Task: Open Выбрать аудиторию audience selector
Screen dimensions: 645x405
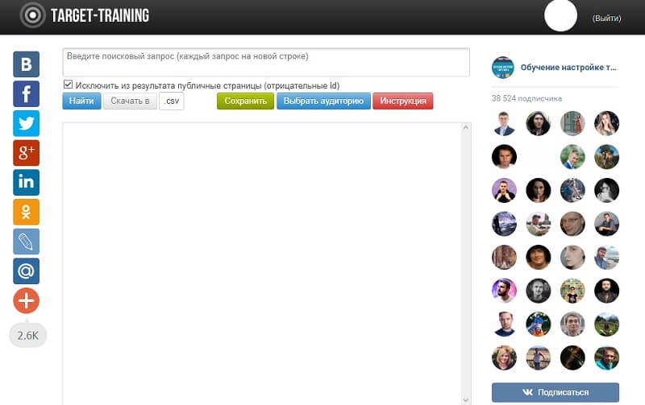Action: [324, 101]
